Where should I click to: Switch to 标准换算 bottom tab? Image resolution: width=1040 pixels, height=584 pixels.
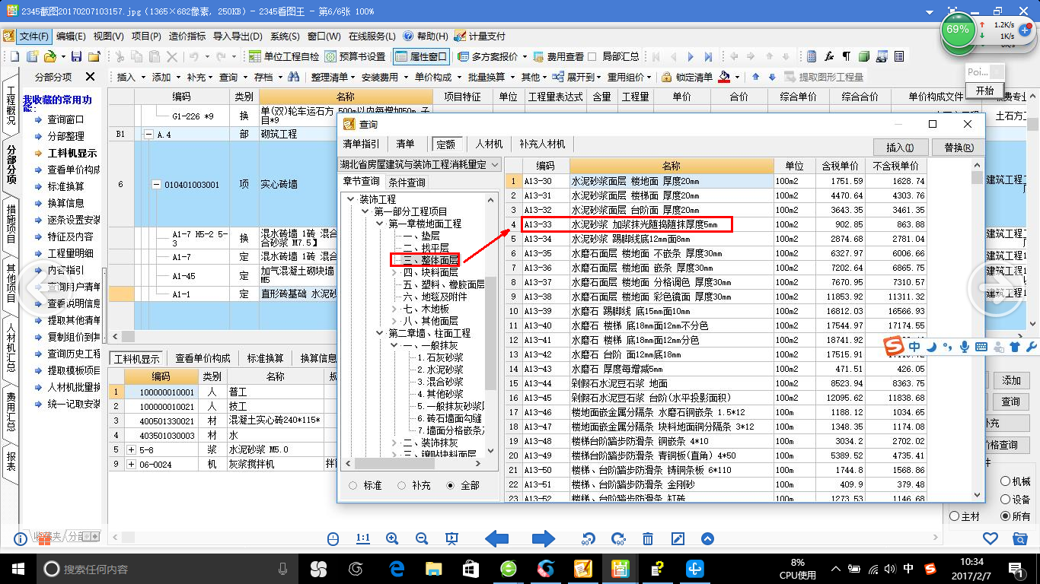point(265,359)
